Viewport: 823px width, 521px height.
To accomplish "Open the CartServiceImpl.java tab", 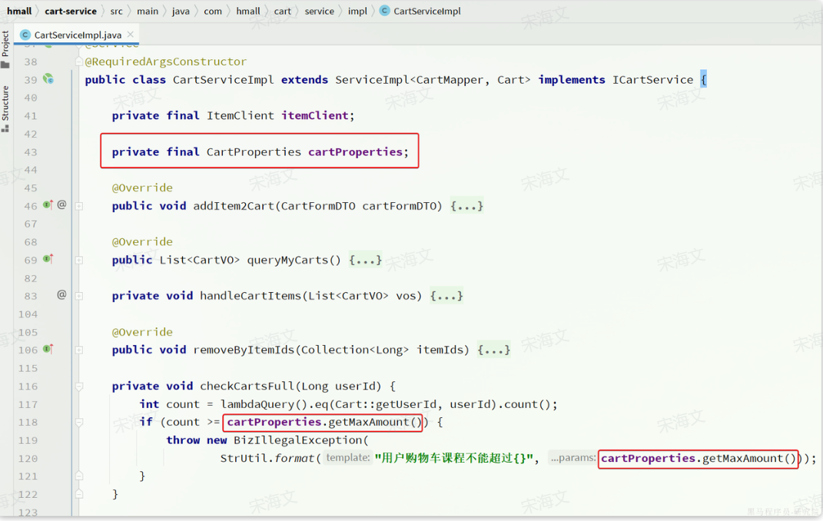I will (x=77, y=35).
